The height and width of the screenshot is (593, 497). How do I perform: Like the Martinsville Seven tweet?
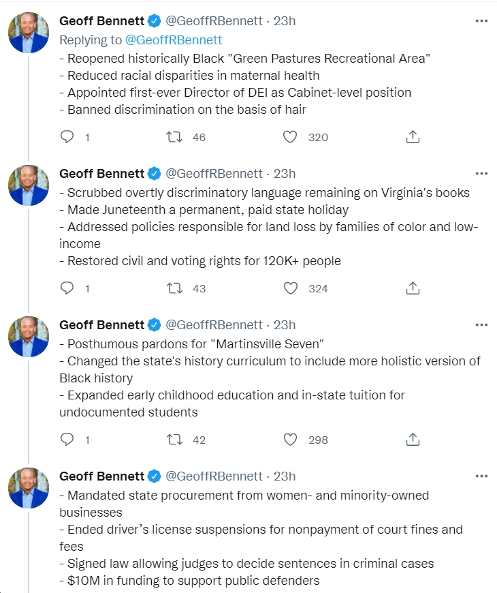[x=290, y=440]
